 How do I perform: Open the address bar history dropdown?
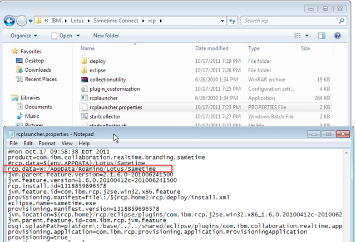tap(222, 21)
